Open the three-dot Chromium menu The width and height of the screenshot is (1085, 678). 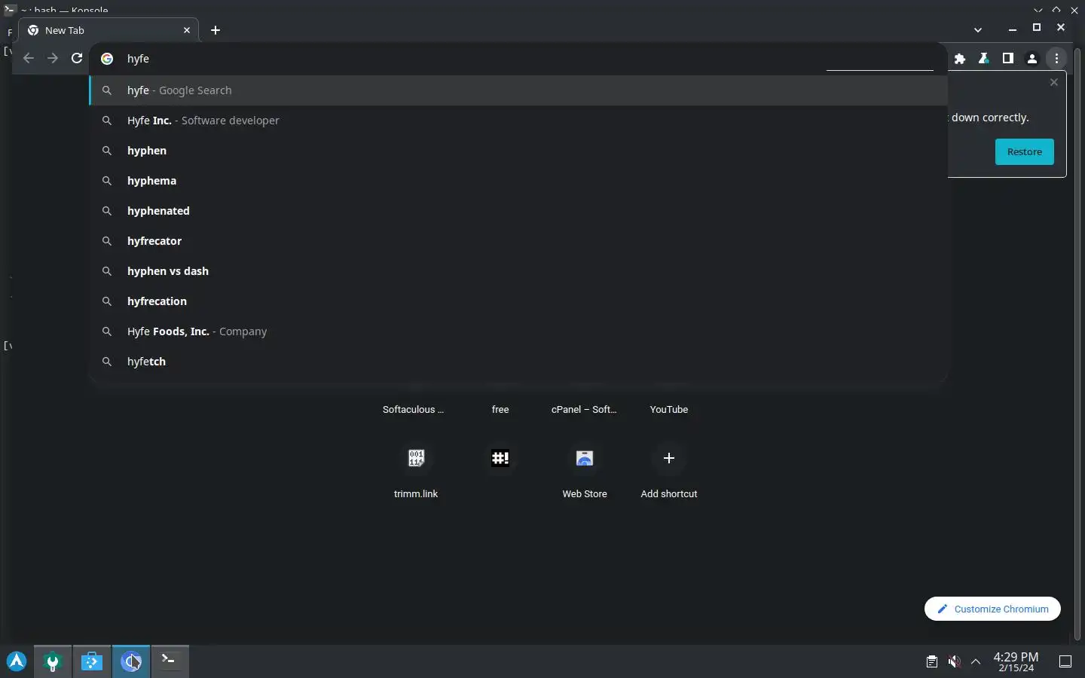[x=1057, y=58]
